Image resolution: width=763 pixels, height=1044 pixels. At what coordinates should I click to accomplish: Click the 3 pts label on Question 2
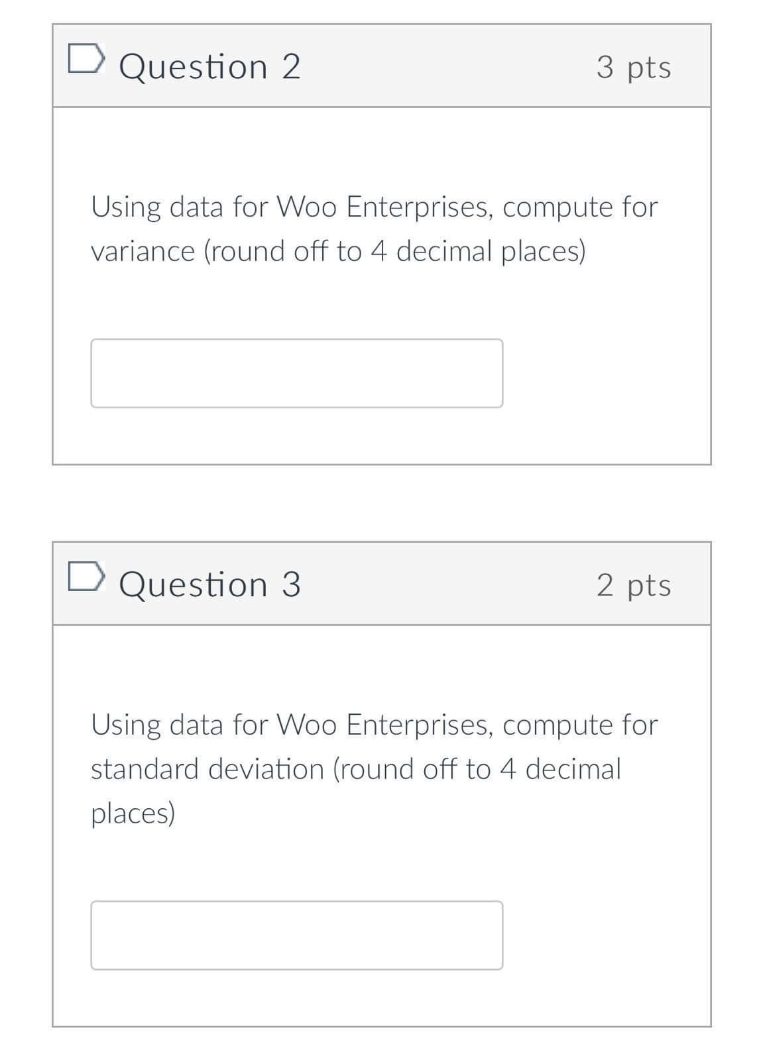634,65
